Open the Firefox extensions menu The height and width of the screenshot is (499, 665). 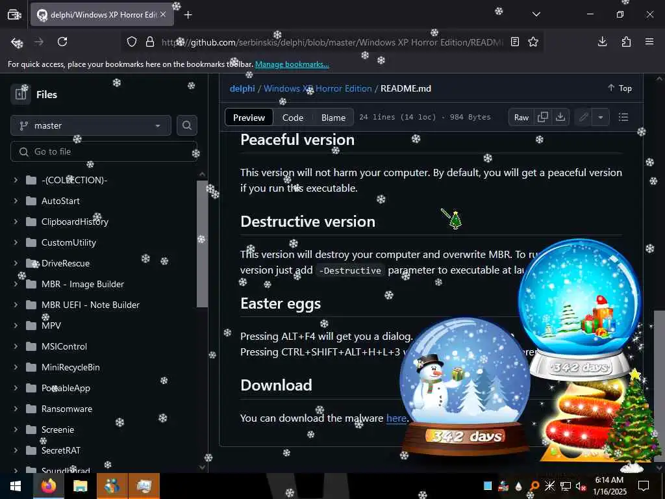626,42
